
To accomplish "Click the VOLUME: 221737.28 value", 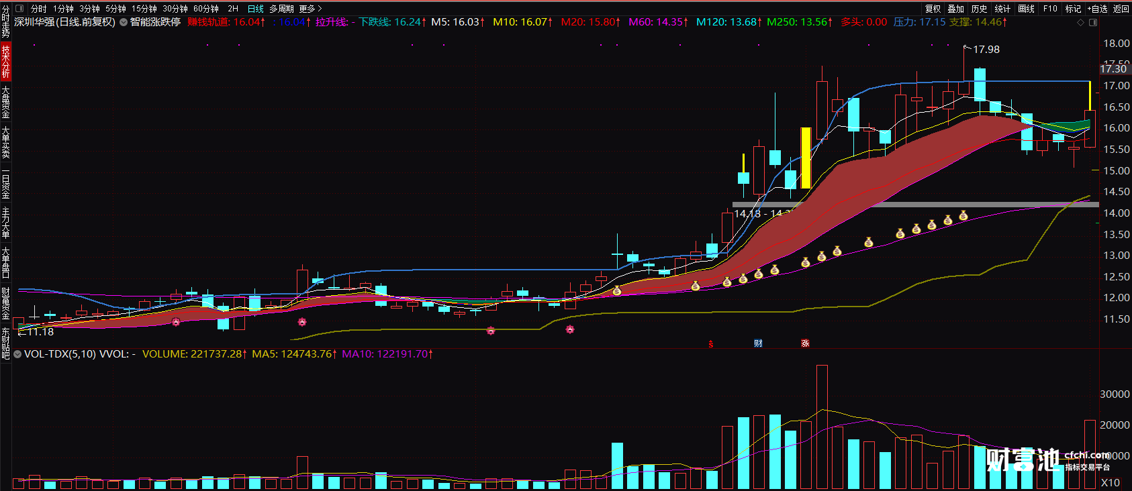I will coord(195,353).
